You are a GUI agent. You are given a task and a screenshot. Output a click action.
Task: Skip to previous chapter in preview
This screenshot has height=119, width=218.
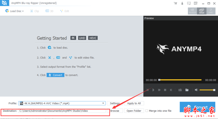point(148,90)
